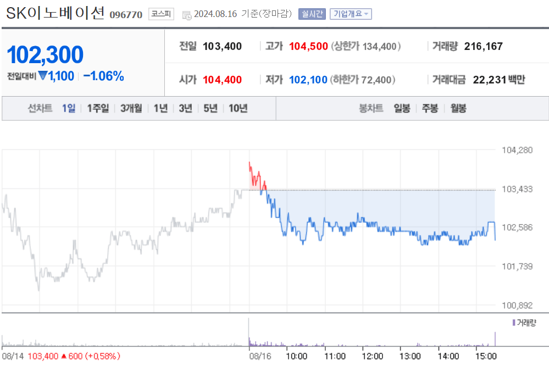Select the 3년 line chart tab

click(186, 109)
